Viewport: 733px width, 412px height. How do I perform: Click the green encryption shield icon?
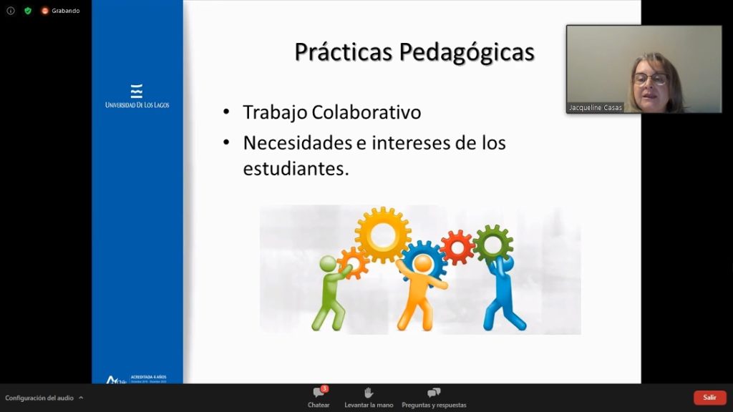pyautogui.click(x=28, y=11)
